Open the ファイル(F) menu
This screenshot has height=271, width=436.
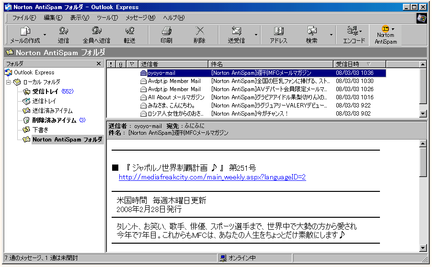(x=24, y=18)
